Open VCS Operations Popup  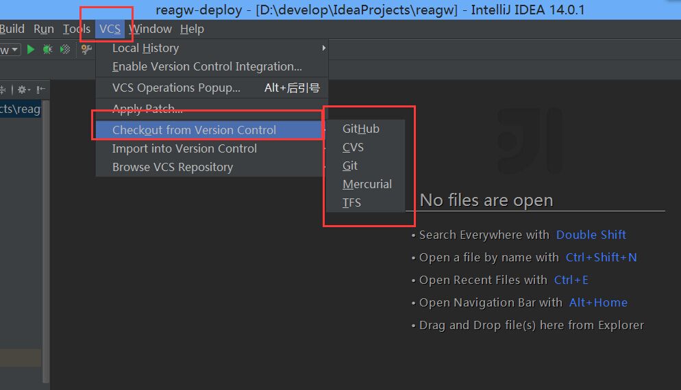coord(176,88)
